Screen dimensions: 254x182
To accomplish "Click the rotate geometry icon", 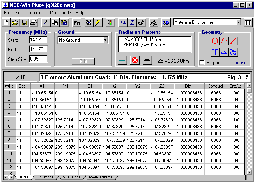I will [x=215, y=40].
